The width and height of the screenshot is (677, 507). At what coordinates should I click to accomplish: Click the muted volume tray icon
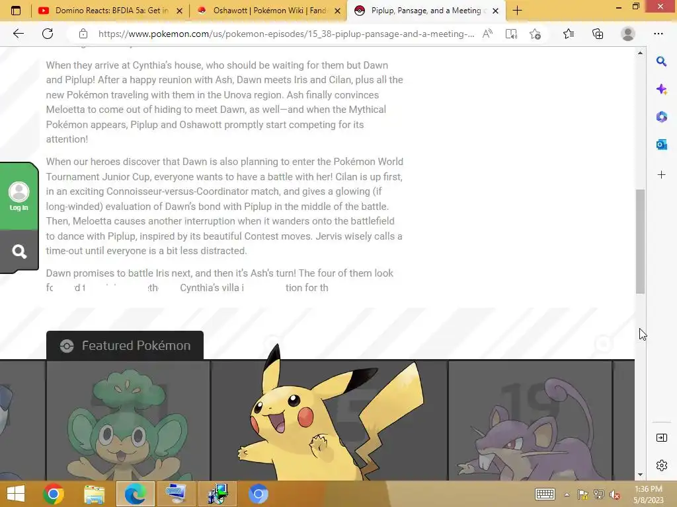(614, 494)
